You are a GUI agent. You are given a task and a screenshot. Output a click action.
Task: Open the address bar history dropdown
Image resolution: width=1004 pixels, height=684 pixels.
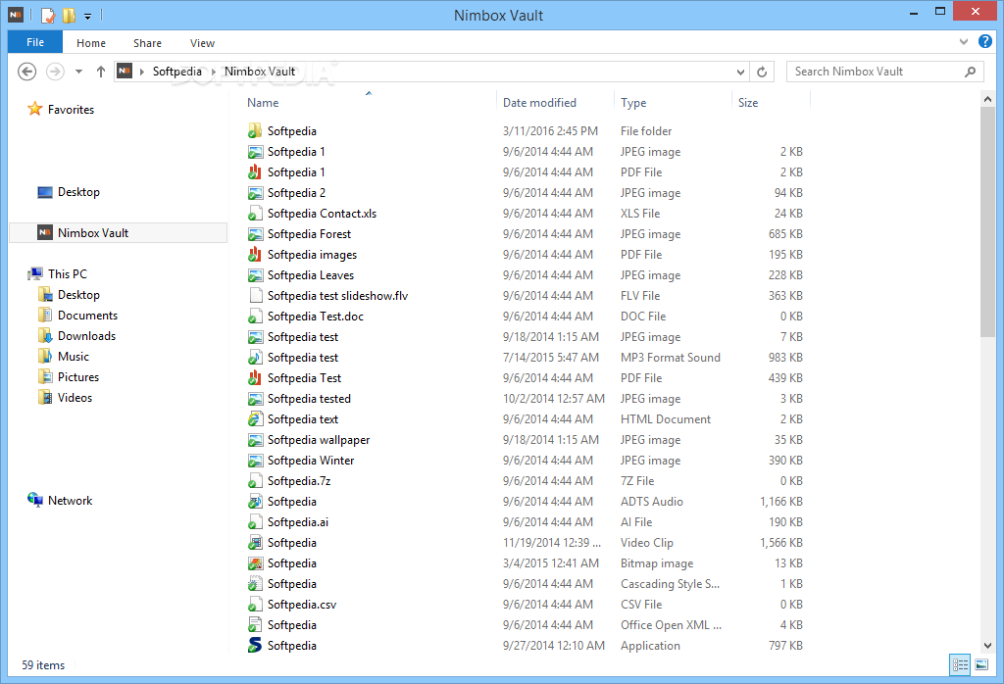pos(740,72)
